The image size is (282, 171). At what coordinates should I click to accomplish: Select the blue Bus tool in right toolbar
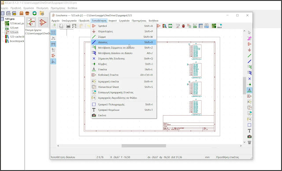coord(249,62)
